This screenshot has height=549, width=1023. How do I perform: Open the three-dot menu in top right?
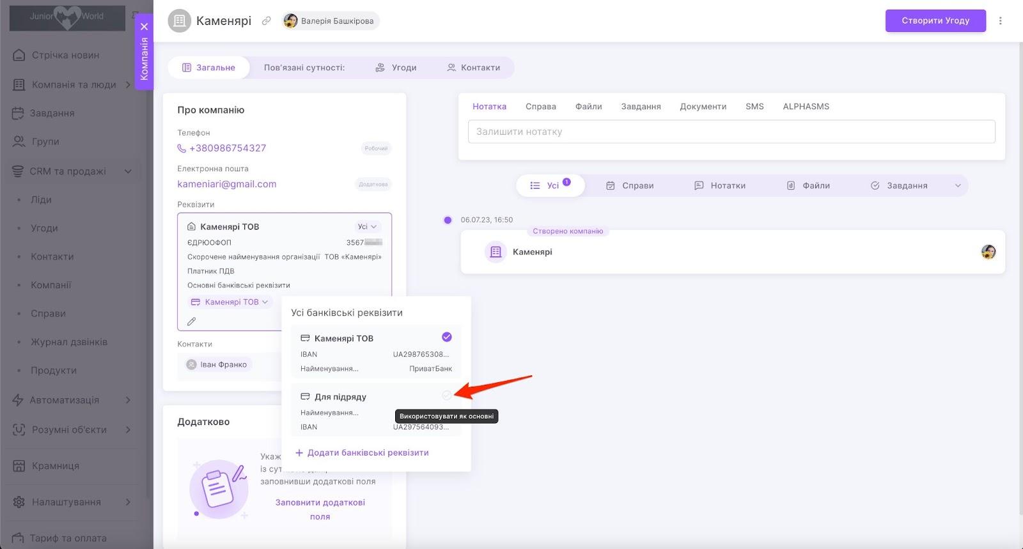(1000, 20)
